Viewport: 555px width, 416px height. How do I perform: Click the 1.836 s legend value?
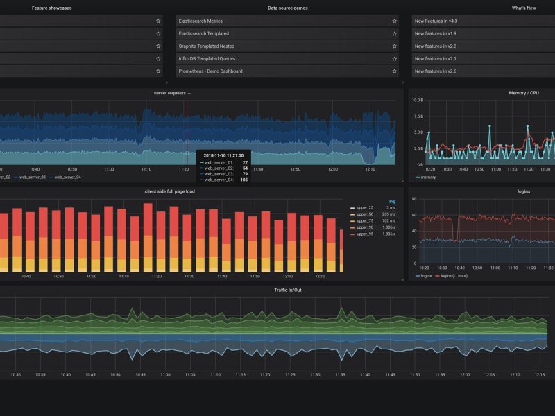(x=389, y=234)
